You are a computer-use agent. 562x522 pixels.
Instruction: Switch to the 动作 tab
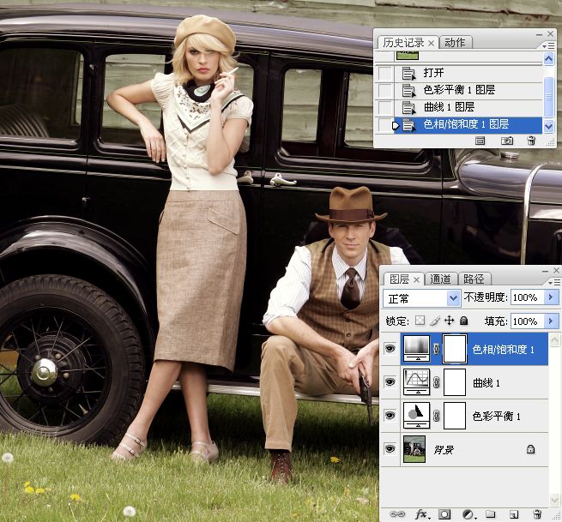[x=455, y=42]
